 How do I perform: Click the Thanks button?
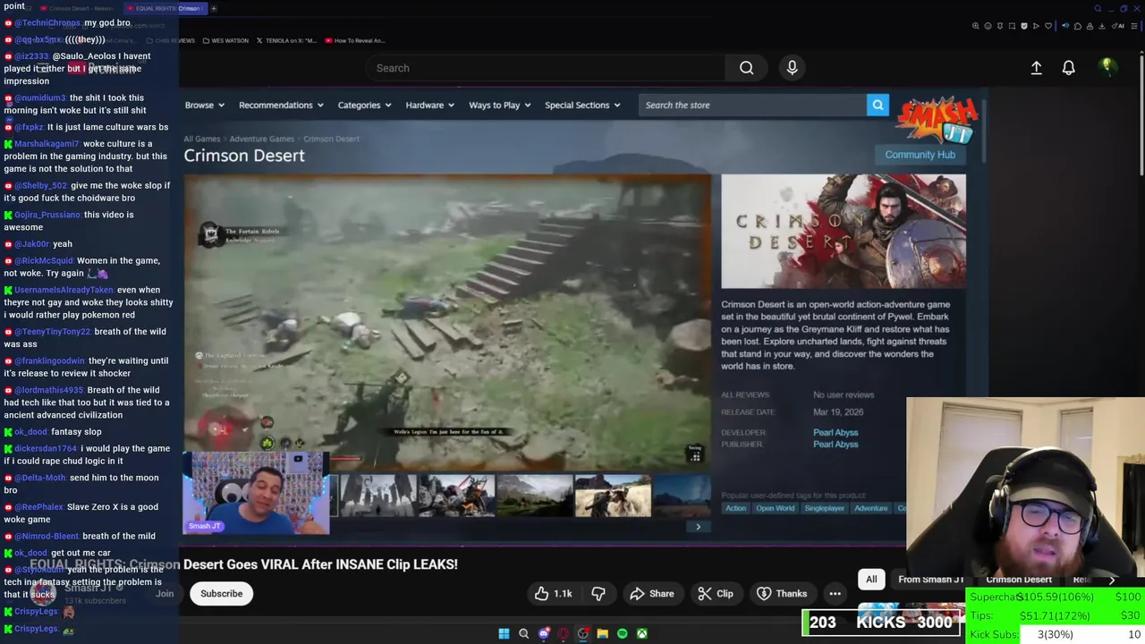pos(783,593)
